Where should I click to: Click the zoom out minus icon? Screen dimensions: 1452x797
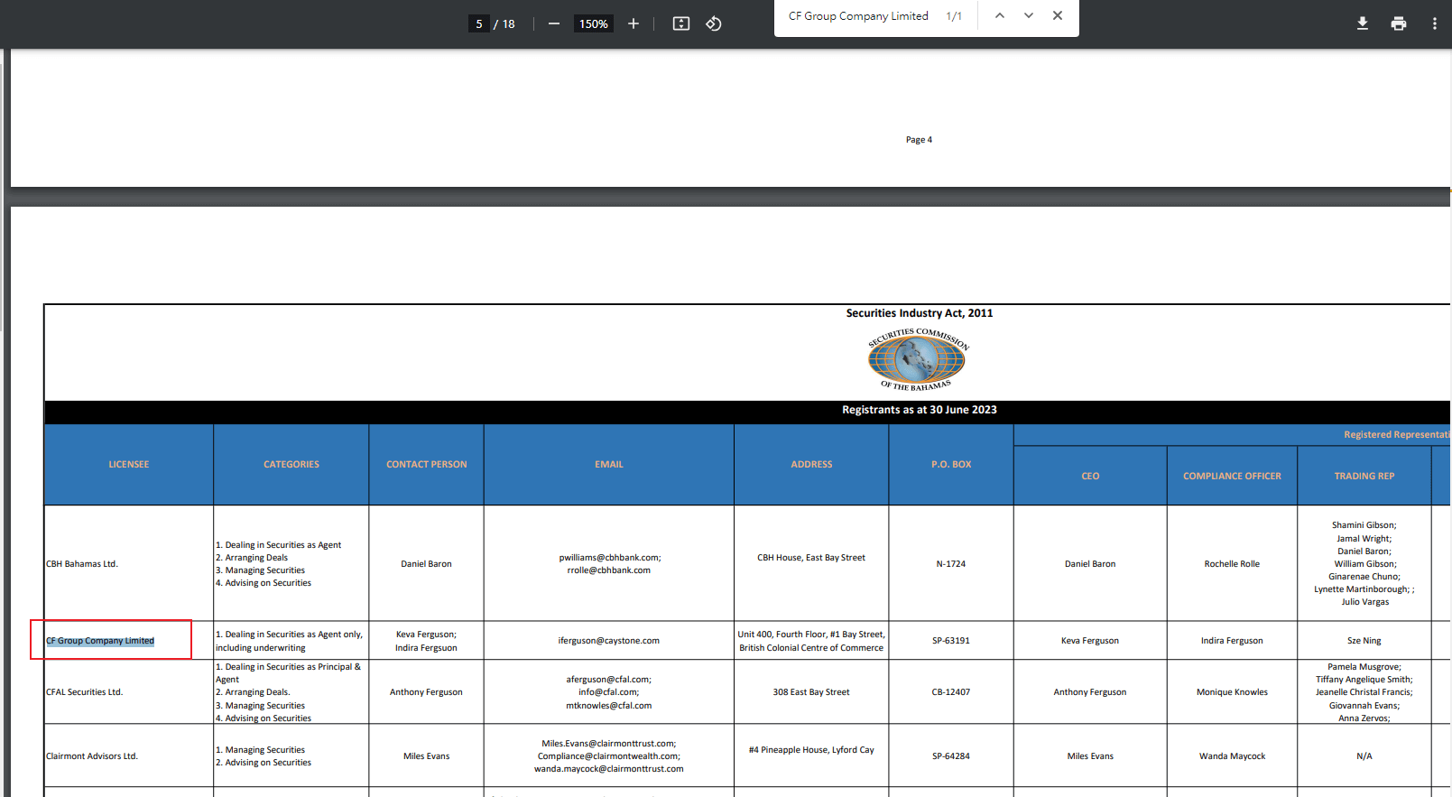(554, 23)
